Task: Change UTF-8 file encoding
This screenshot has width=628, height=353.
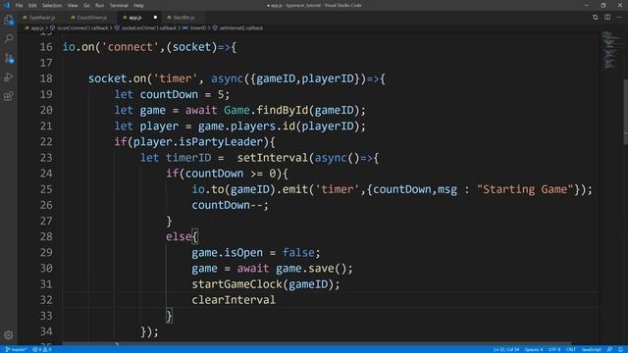Action: pyautogui.click(x=554, y=349)
